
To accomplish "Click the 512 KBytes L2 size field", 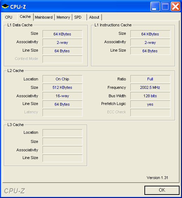I will 62,87.
